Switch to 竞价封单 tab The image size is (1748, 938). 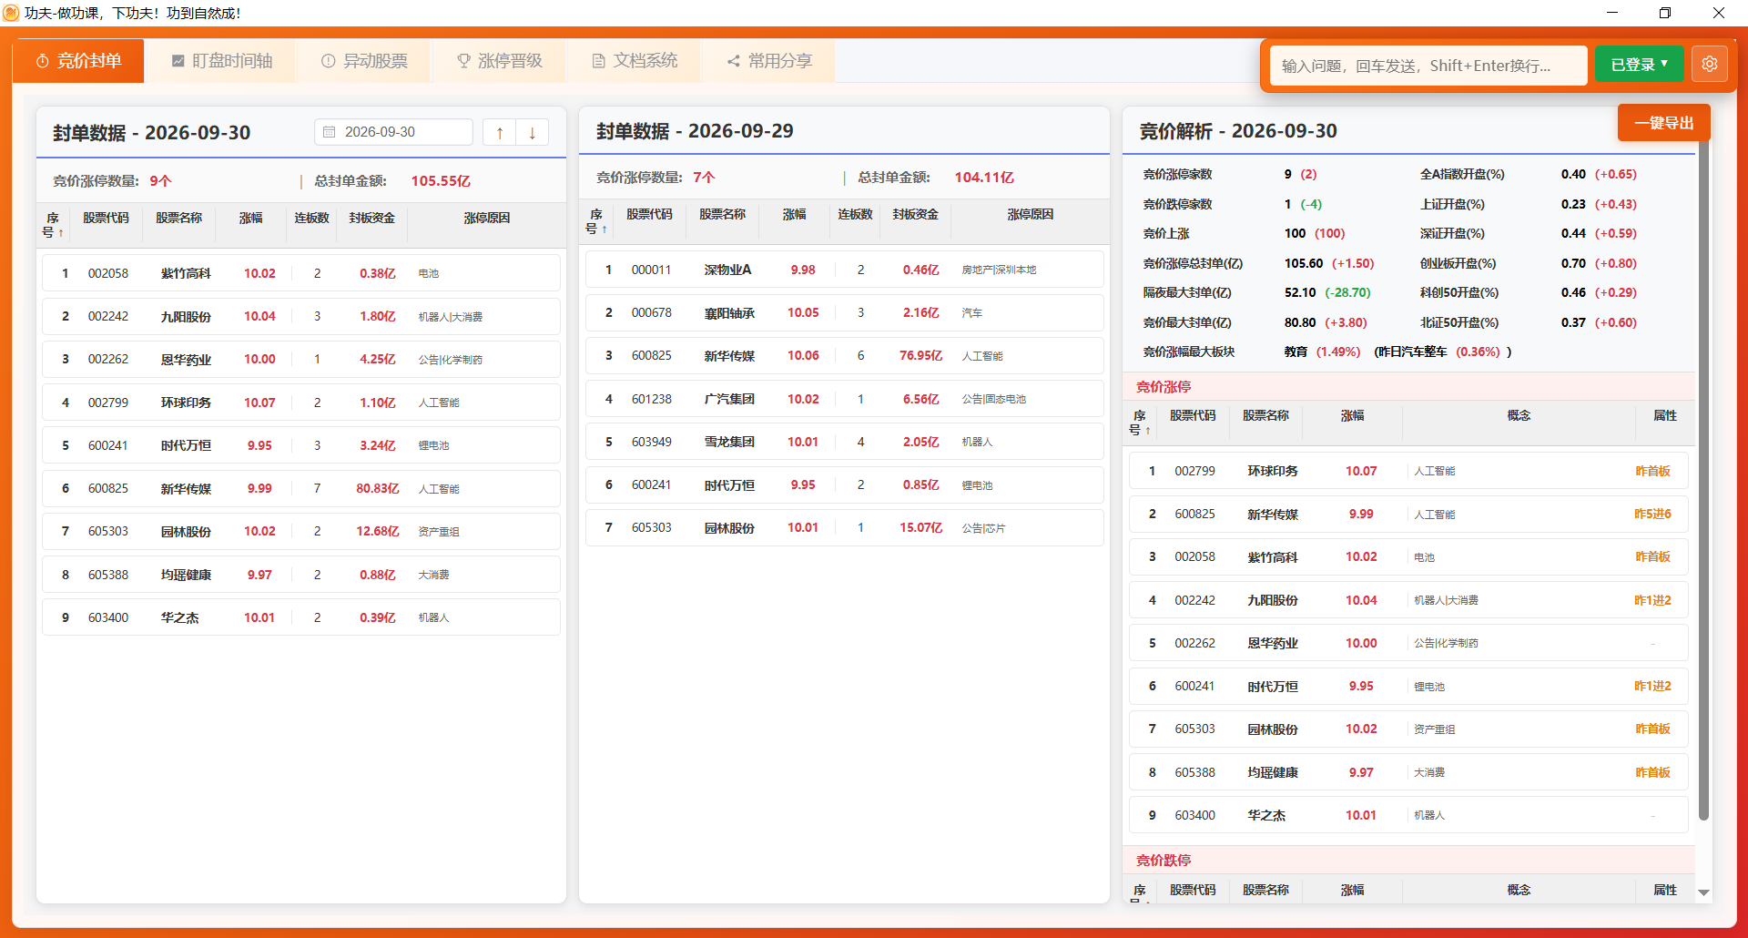click(78, 61)
